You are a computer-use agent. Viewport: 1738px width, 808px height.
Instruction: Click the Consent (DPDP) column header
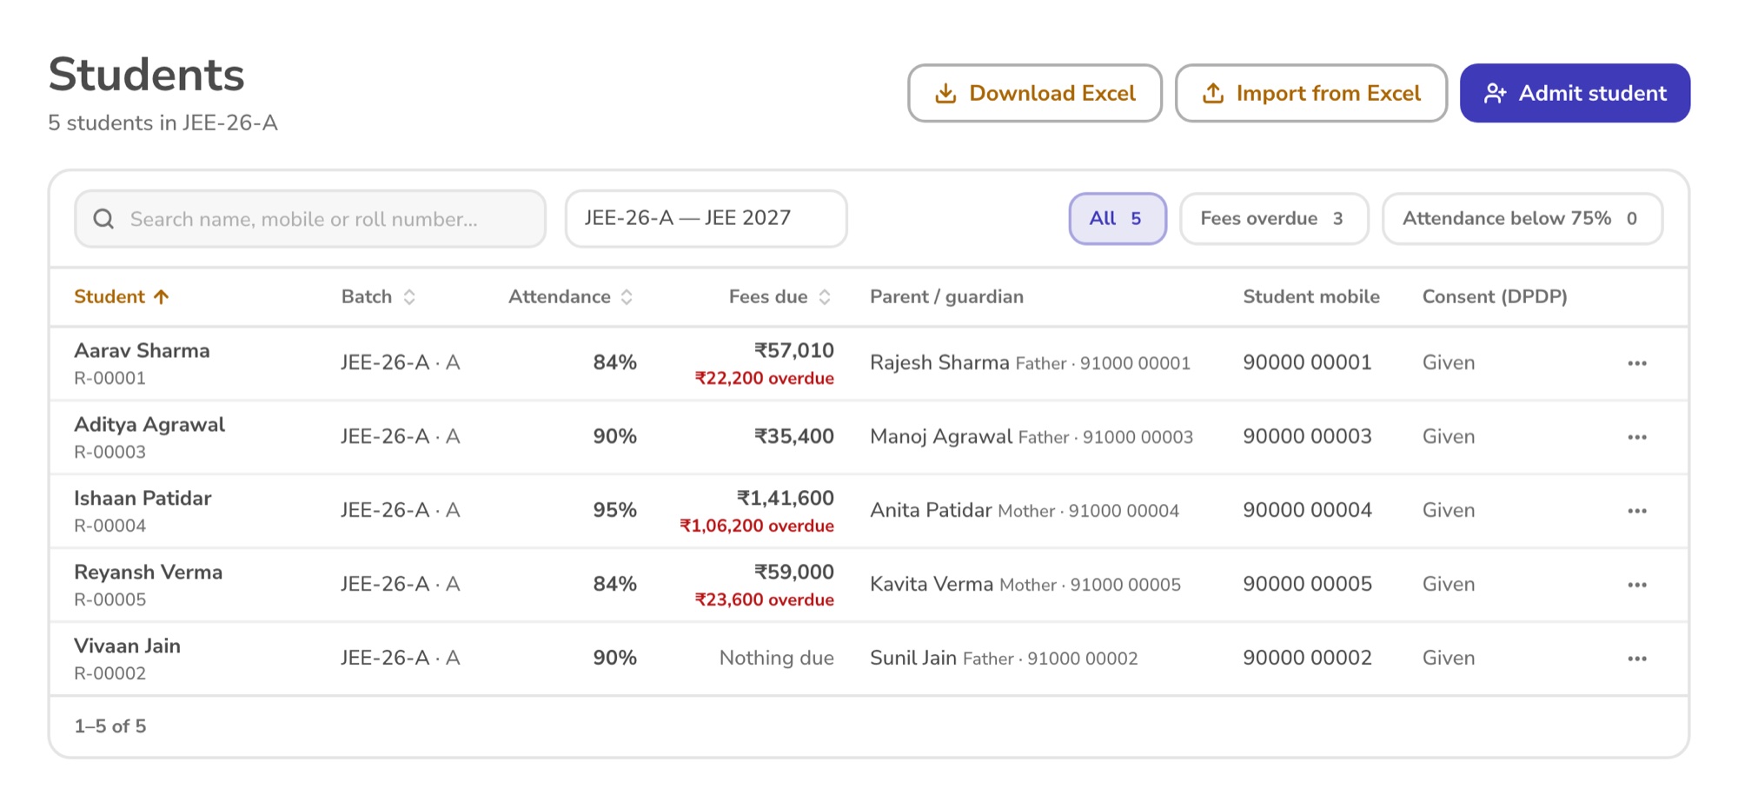[x=1495, y=296]
